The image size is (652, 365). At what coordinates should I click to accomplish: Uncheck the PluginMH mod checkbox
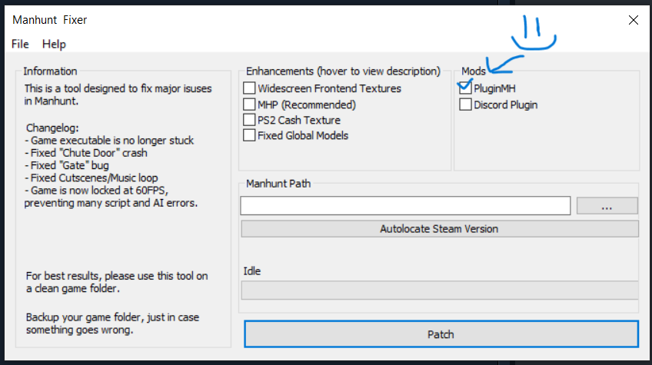[465, 88]
